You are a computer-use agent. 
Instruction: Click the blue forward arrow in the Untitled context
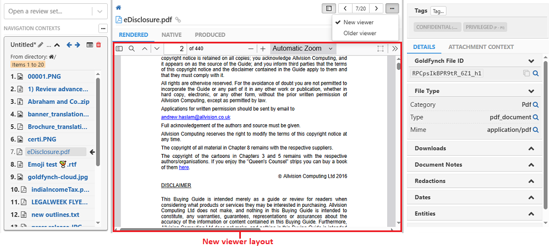pos(78,45)
